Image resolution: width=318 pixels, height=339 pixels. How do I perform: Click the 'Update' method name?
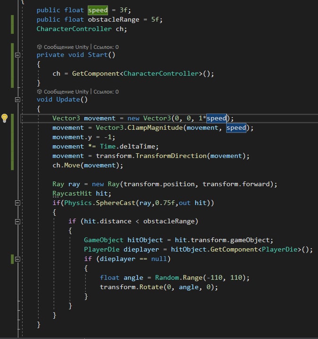(x=68, y=100)
